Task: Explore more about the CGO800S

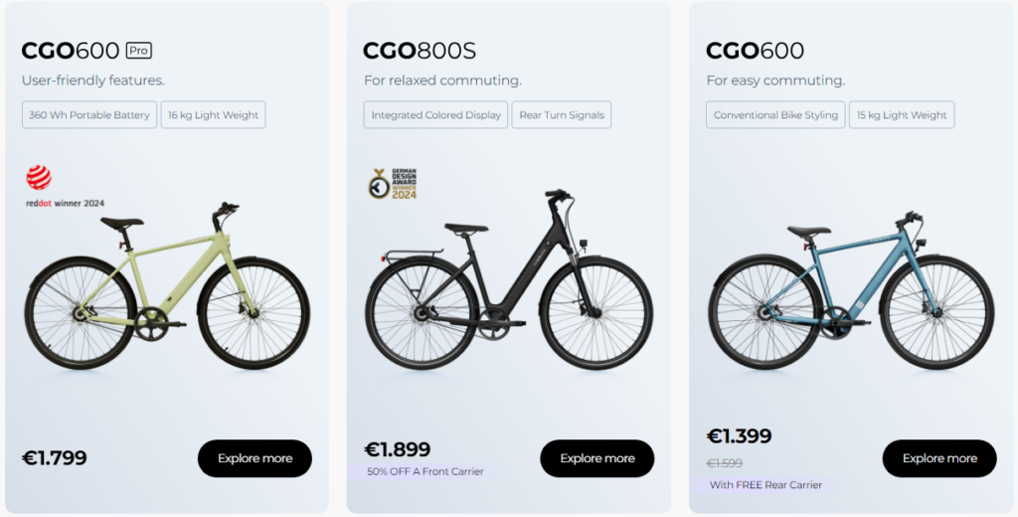Action: tap(596, 458)
